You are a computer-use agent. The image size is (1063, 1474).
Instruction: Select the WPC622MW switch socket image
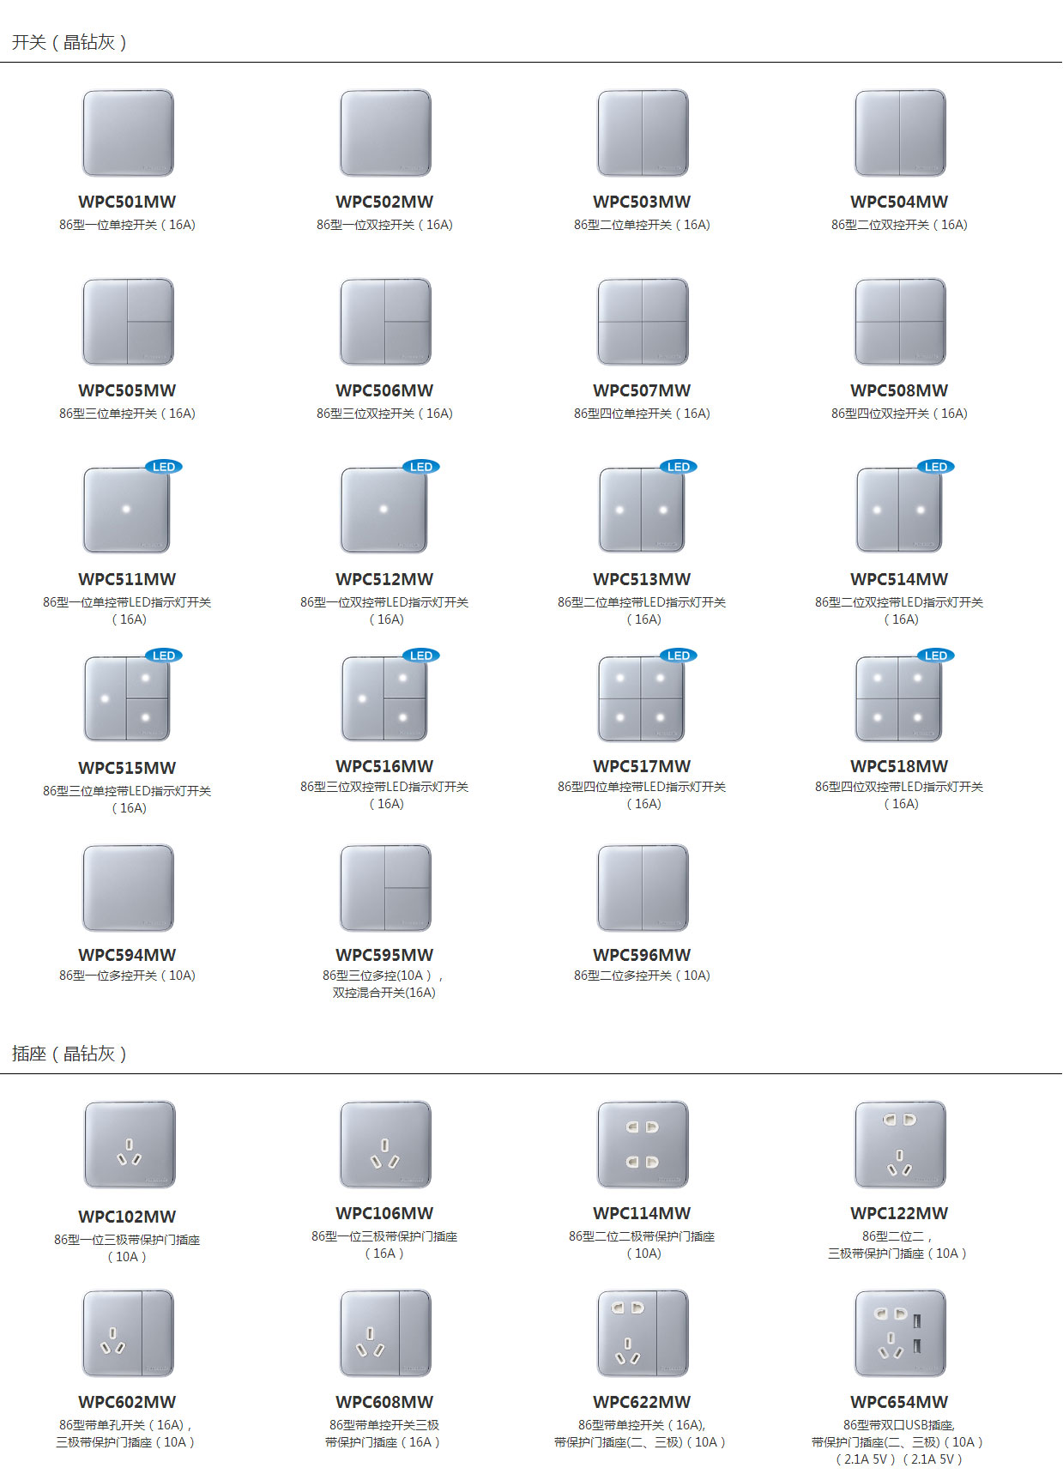(x=643, y=1333)
